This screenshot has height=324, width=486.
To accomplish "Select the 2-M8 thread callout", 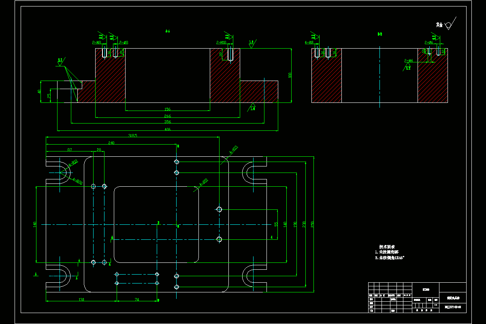I will click(x=97, y=42).
